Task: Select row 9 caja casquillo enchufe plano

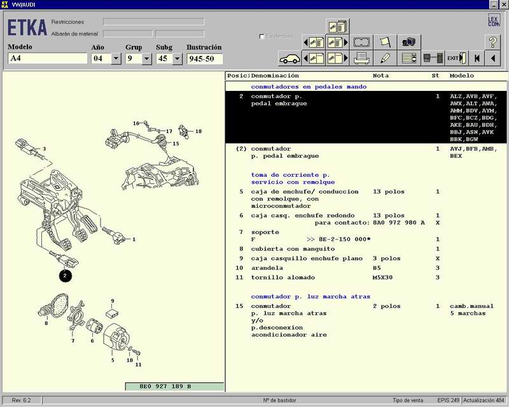Action: [x=366, y=258]
